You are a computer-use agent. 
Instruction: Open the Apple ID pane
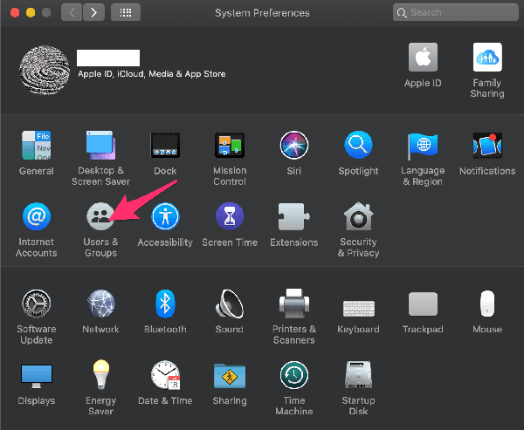click(x=423, y=57)
